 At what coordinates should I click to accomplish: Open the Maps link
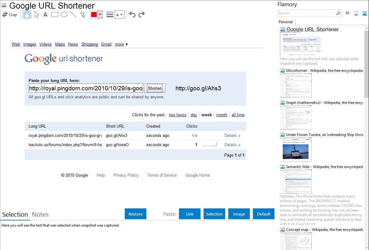point(60,44)
